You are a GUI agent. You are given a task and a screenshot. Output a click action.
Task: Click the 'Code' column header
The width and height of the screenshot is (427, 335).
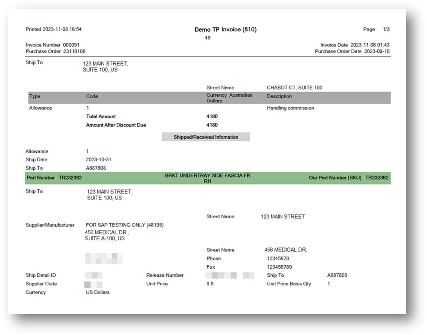coord(92,96)
